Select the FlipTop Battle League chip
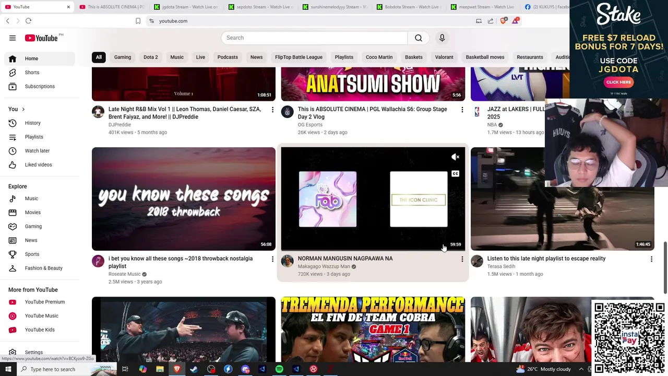Screen dimensions: 668x376 coord(299,57)
